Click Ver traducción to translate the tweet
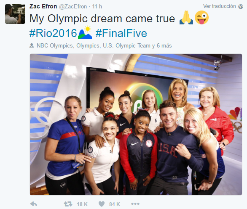The image size is (247, 209). point(220,6)
